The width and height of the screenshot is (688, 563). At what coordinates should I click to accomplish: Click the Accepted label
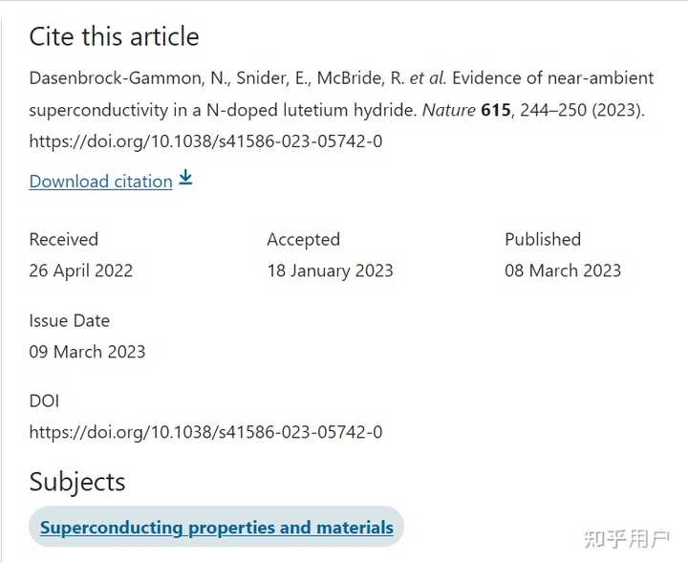[x=303, y=240]
